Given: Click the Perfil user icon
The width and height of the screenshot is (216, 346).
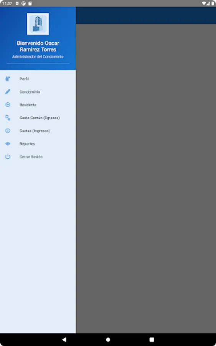Looking at the screenshot, I should click(x=8, y=79).
